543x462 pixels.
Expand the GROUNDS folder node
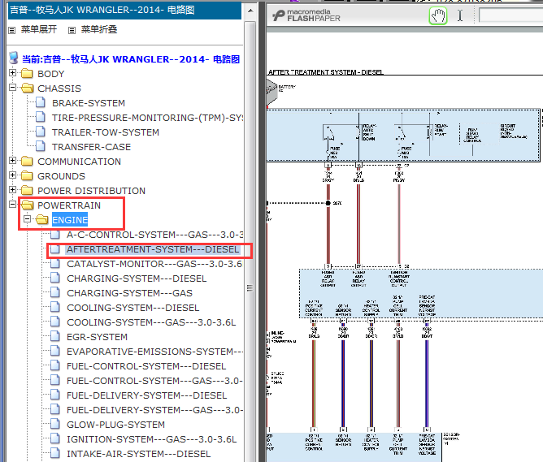click(12, 175)
